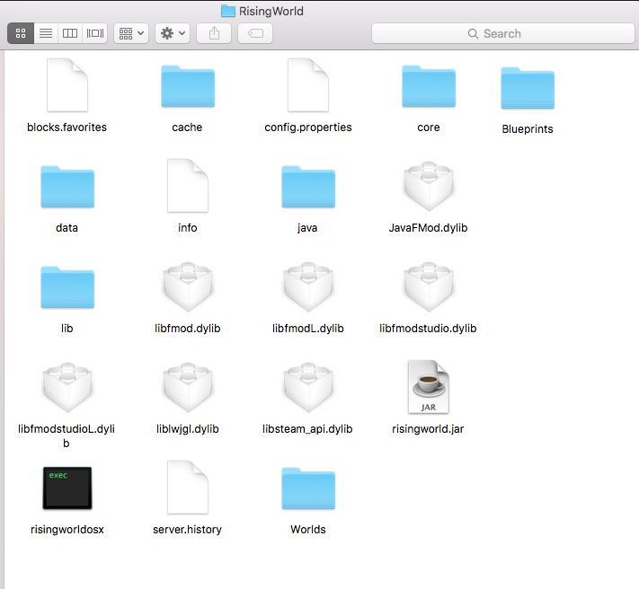Select the libfmodstudio.dylib library icon
Screen dimensions: 639x589
click(429, 286)
